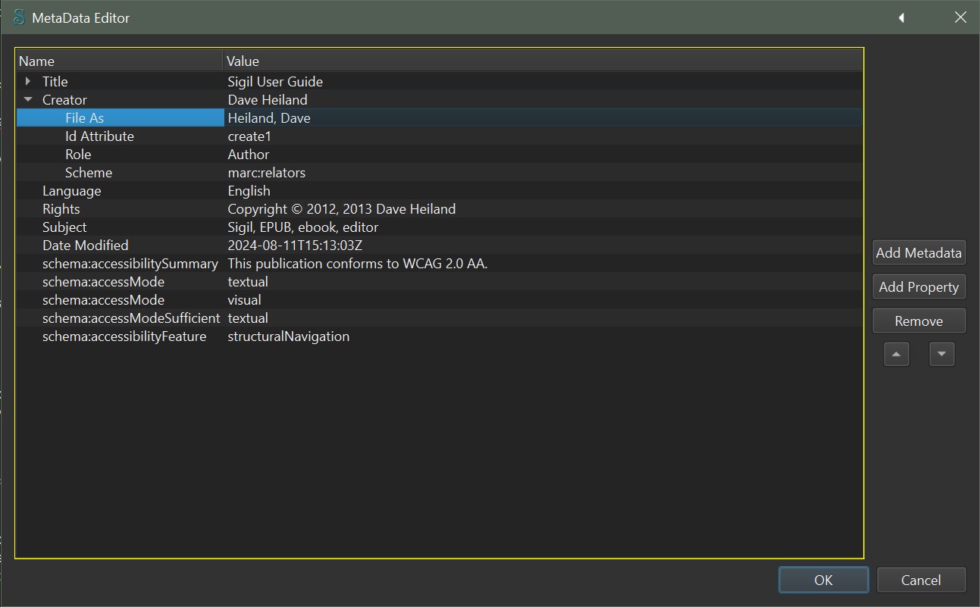Click the Scheme value 'marc:relators'
This screenshot has height=607, width=980.
coord(267,172)
